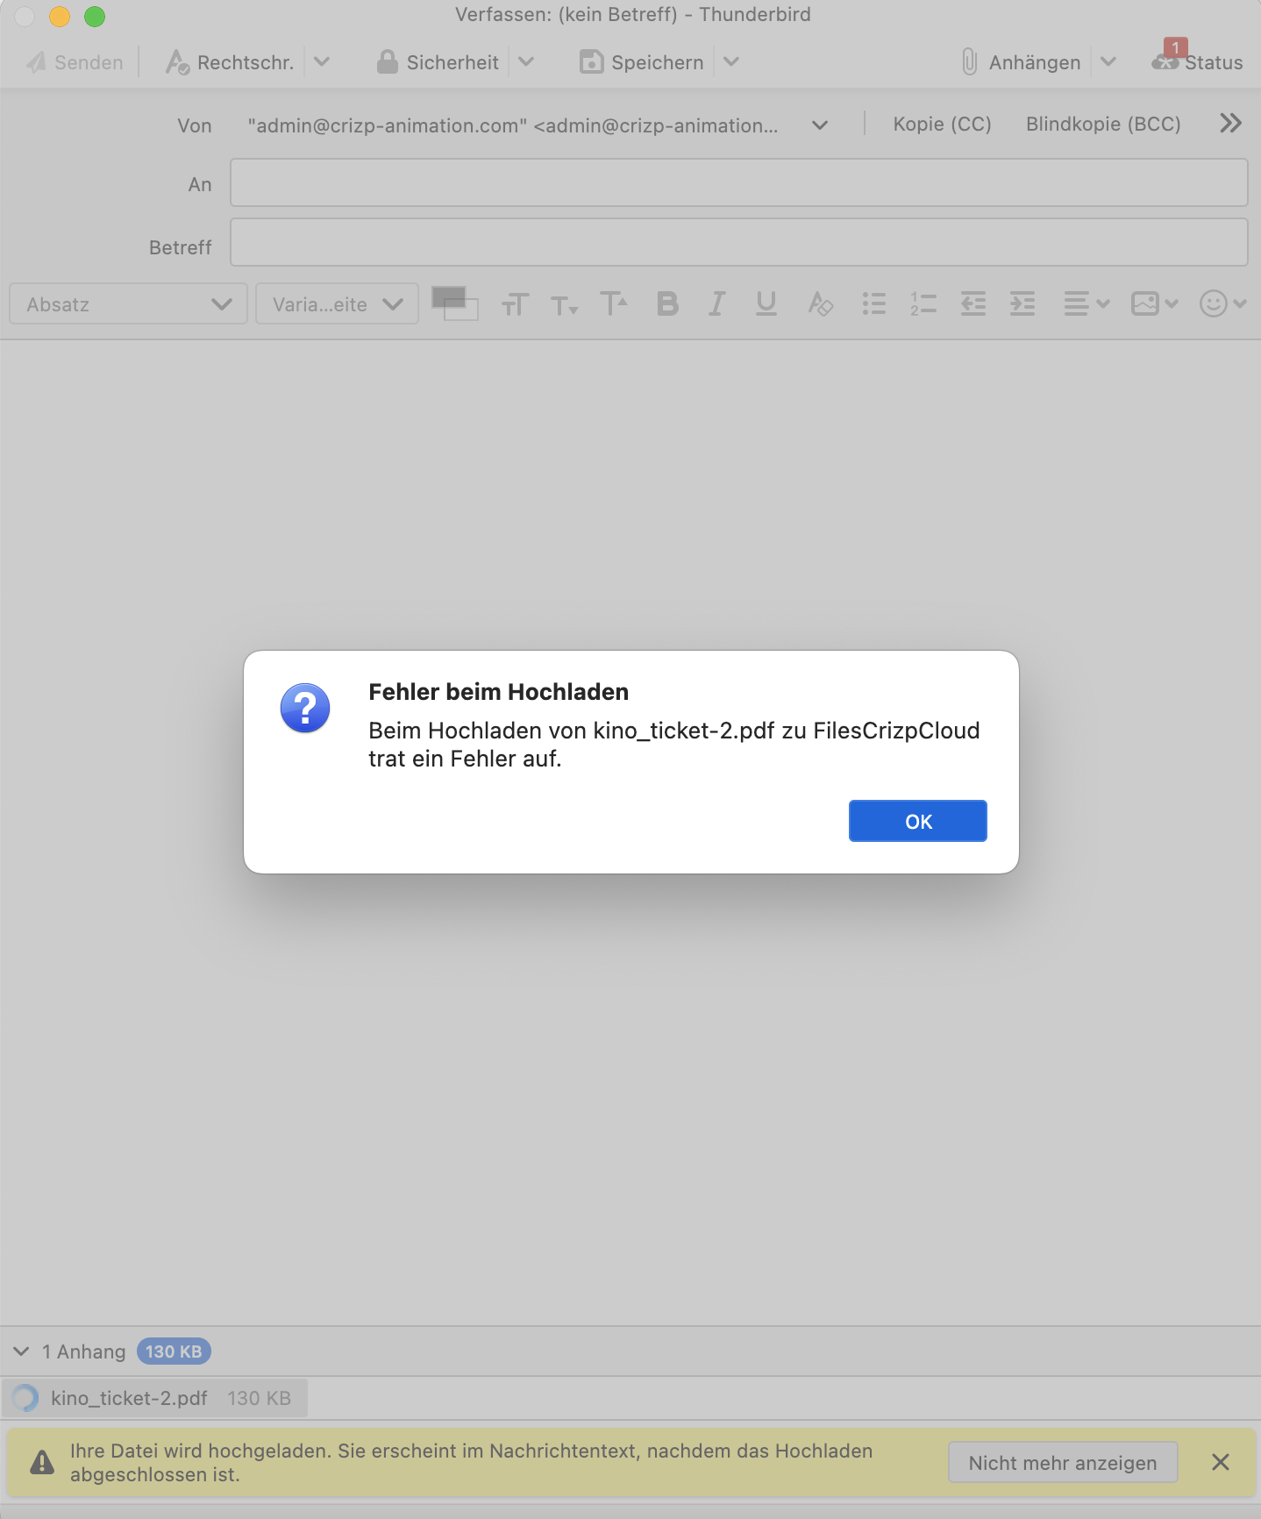The image size is (1261, 1519).
Task: Focus the Betreff subject field
Action: coord(738,242)
